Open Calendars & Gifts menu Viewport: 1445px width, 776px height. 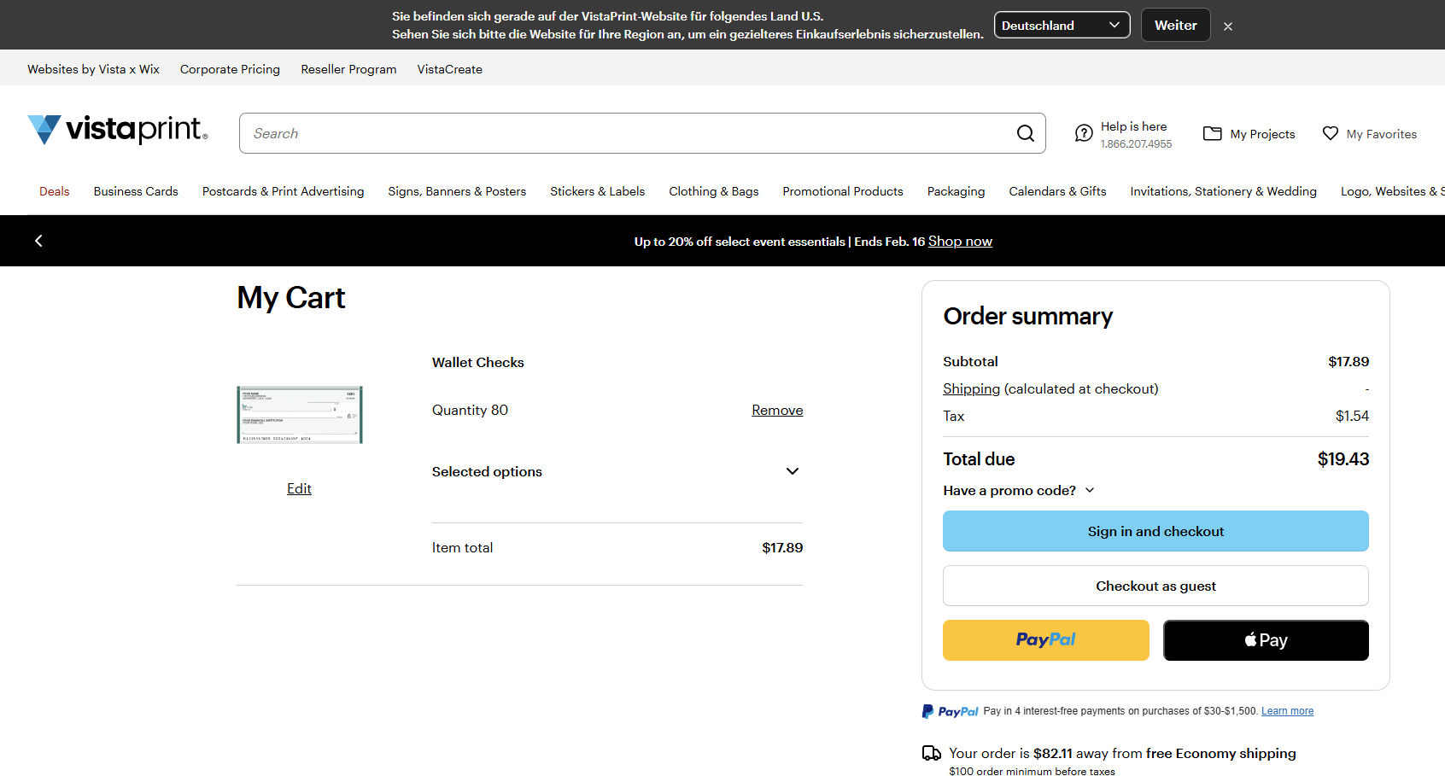coord(1057,191)
